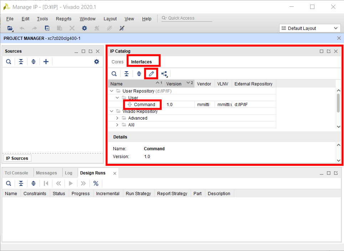
Task: Open the Window menu
Action: [88, 19]
